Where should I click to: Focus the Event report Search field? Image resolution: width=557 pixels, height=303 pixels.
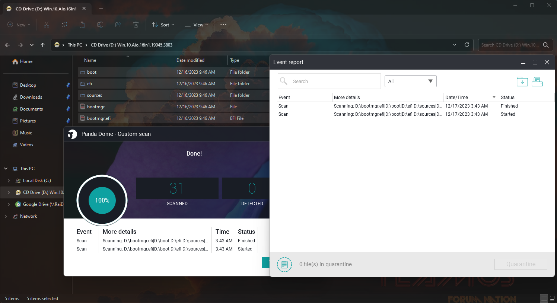coord(329,81)
